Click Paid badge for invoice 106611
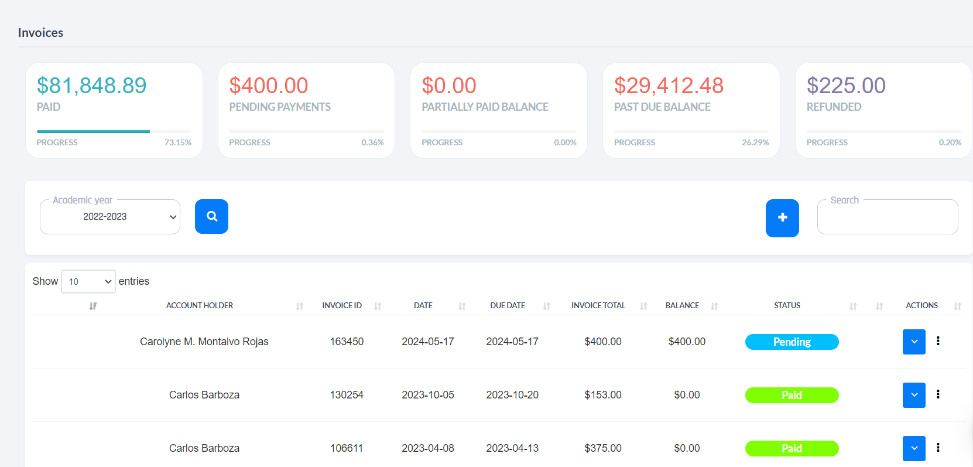The height and width of the screenshot is (467, 973). [x=792, y=448]
